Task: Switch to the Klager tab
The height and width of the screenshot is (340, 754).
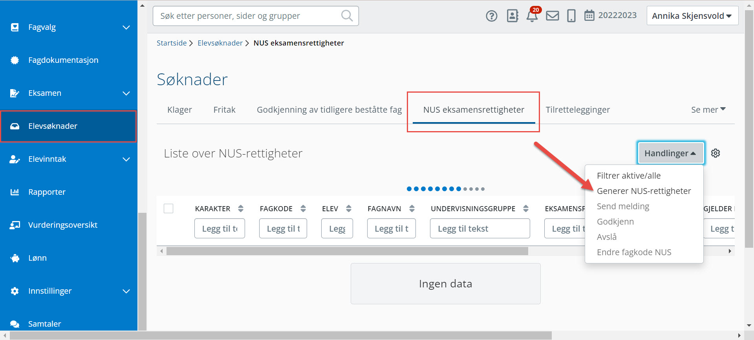Action: point(179,110)
